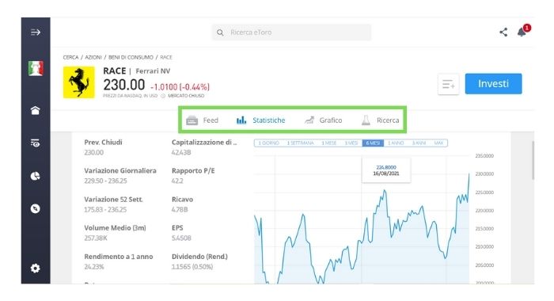Select the 1 GIORNO chart range
Image resolution: width=554 pixels, height=301 pixels.
269,143
